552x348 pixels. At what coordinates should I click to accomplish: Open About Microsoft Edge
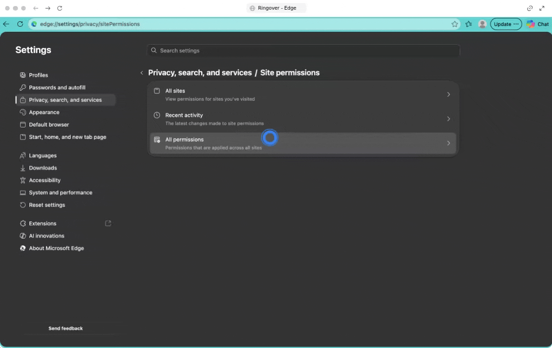click(56, 249)
